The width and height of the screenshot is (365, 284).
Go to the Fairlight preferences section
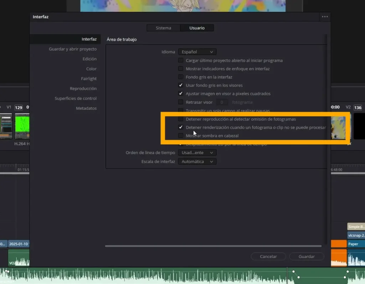pos(88,79)
